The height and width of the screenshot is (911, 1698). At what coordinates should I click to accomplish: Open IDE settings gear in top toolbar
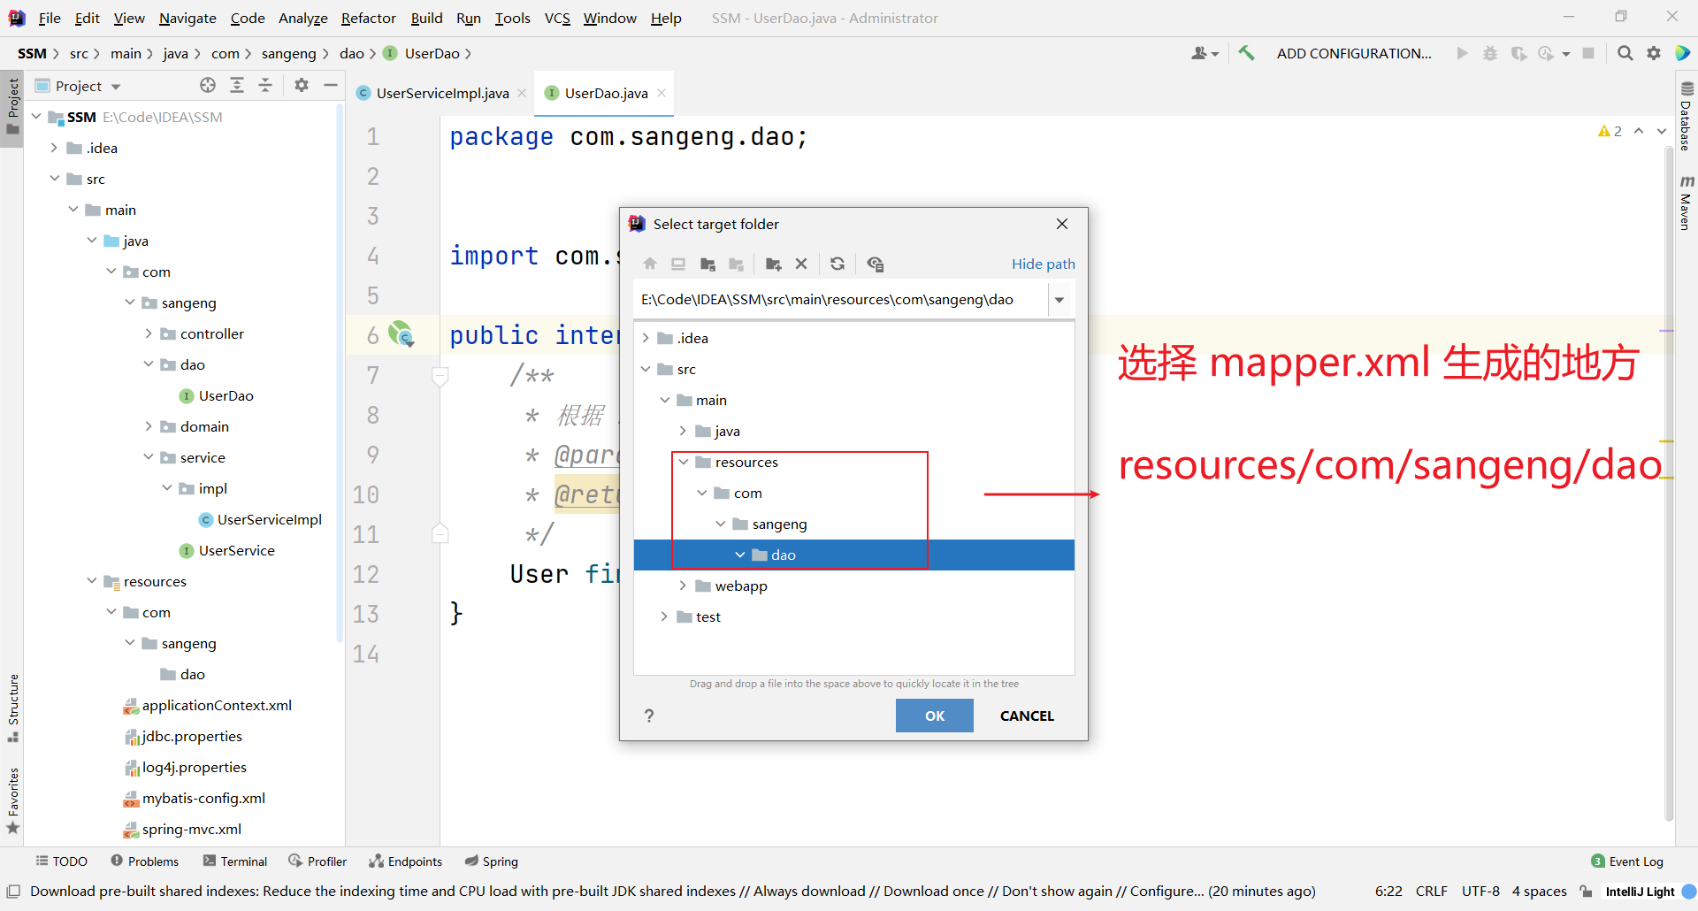(x=1654, y=53)
